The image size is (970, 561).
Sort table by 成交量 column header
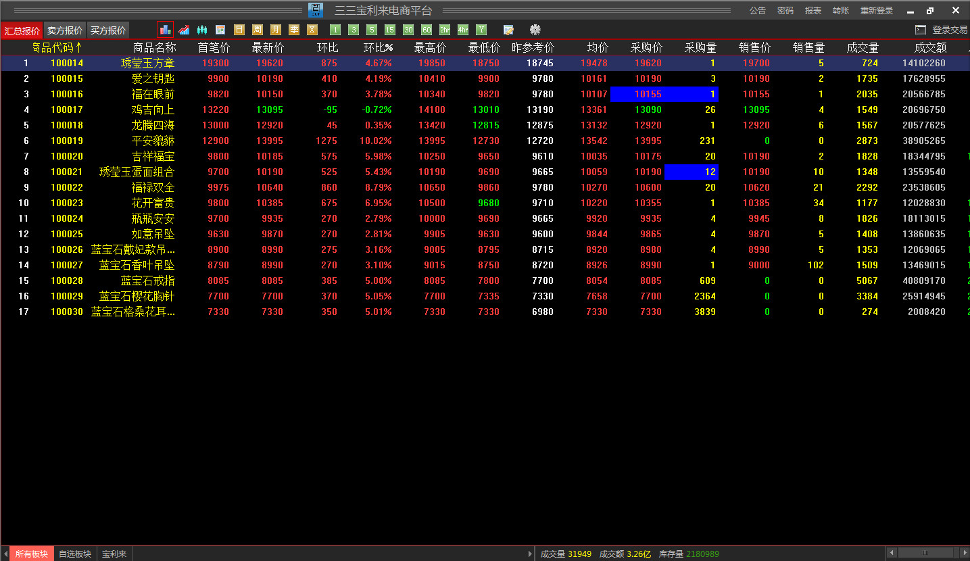coord(863,47)
